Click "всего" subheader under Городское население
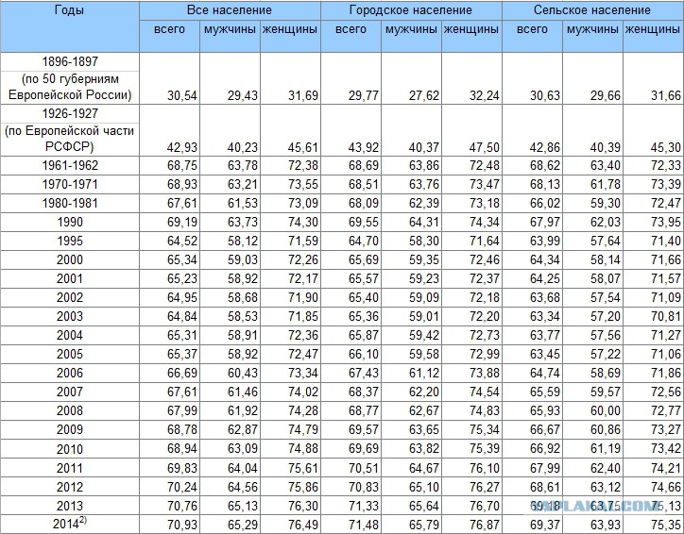This screenshot has width=684, height=534. (x=351, y=29)
